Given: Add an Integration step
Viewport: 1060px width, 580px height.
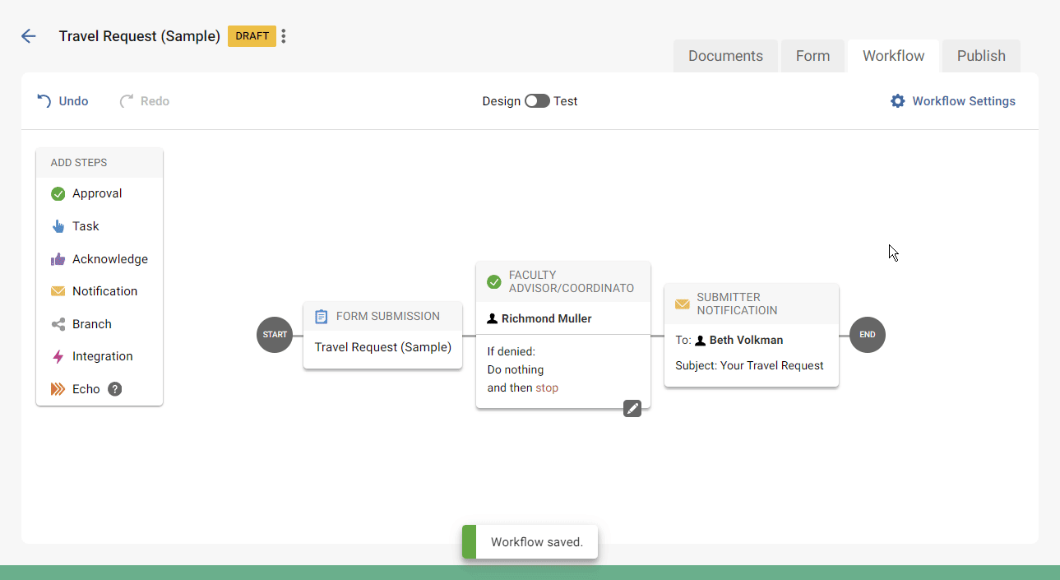Looking at the screenshot, I should coord(102,356).
